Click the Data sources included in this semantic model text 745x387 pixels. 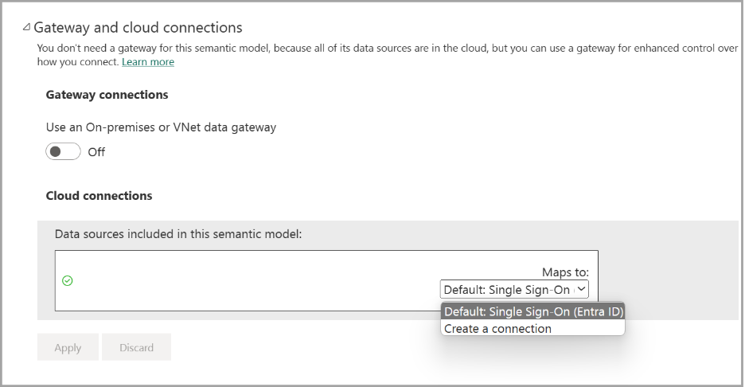click(178, 234)
